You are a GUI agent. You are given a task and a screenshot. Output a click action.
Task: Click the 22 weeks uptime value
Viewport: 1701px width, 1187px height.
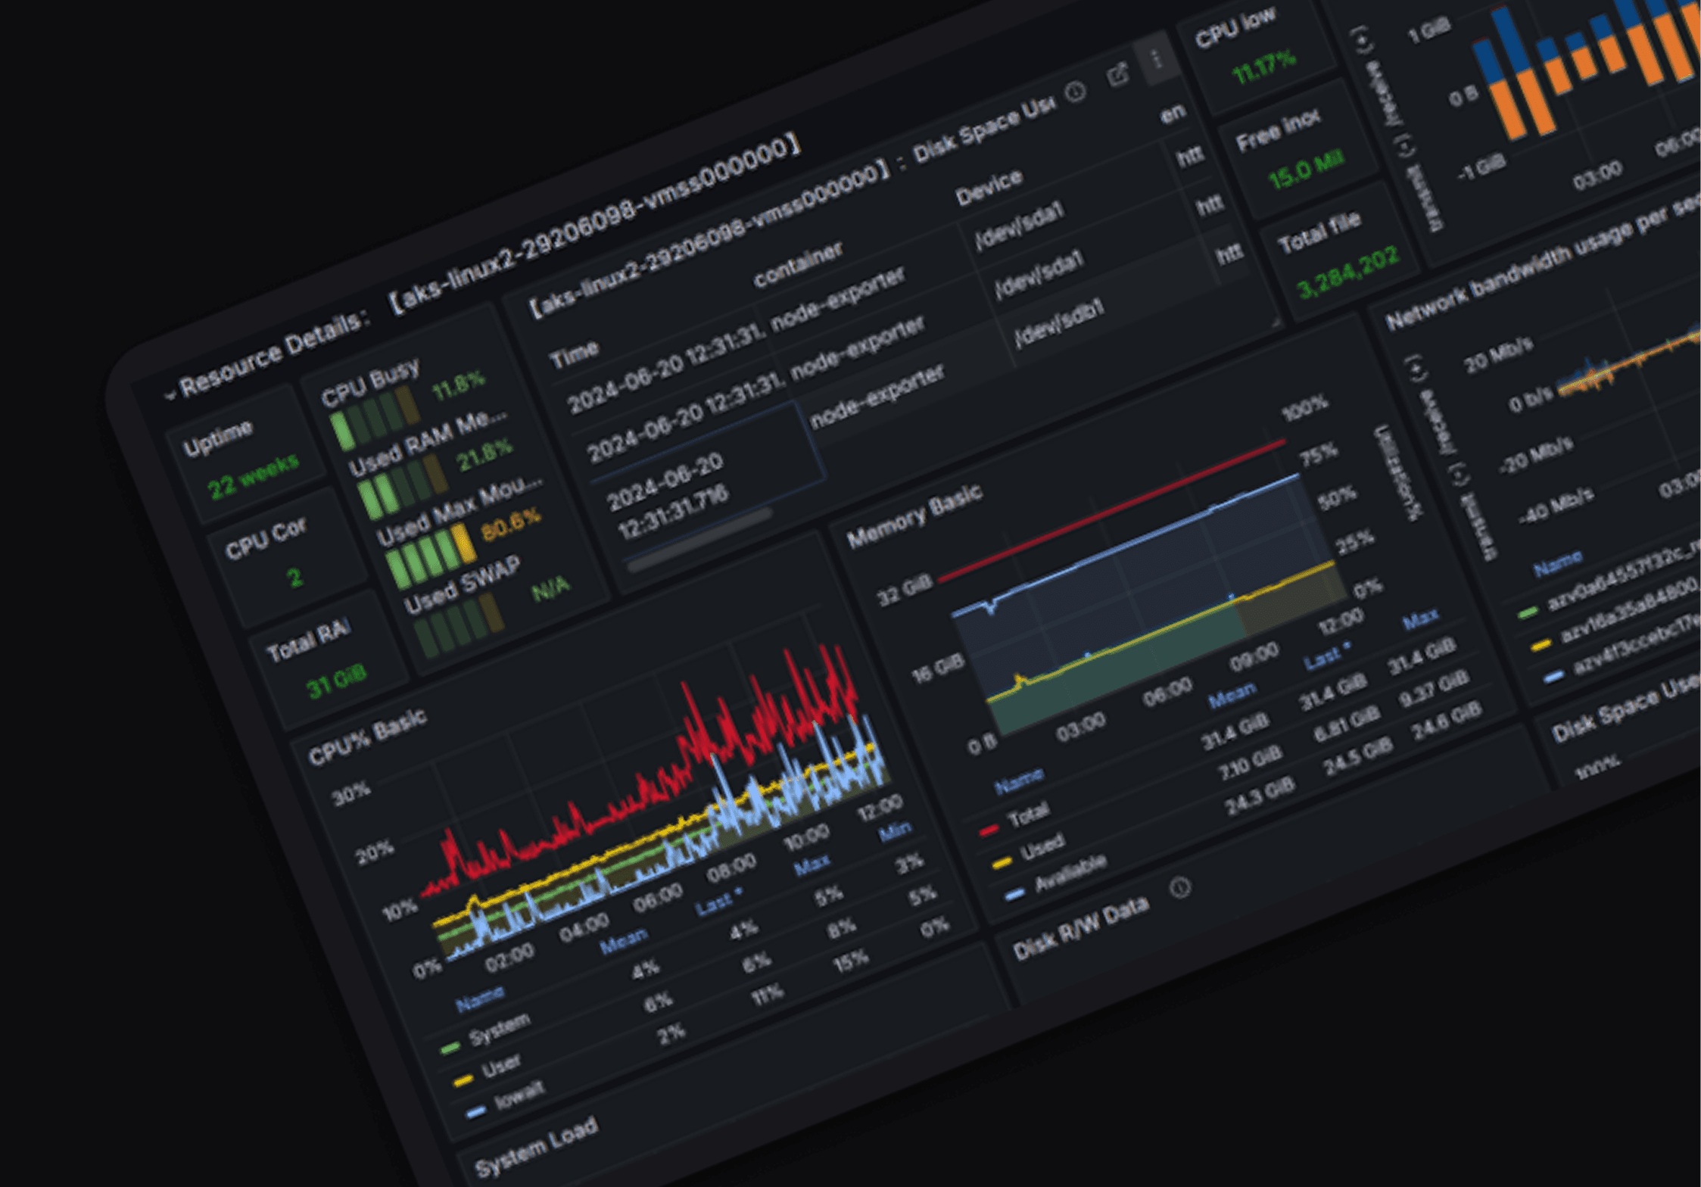[x=254, y=475]
